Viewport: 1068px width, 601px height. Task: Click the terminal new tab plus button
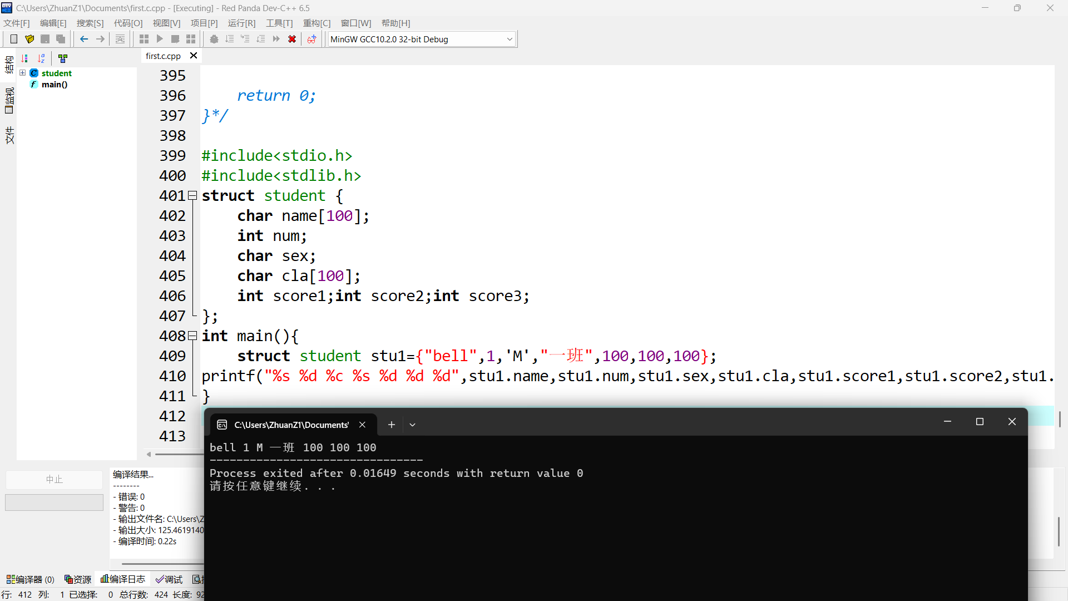pos(392,425)
